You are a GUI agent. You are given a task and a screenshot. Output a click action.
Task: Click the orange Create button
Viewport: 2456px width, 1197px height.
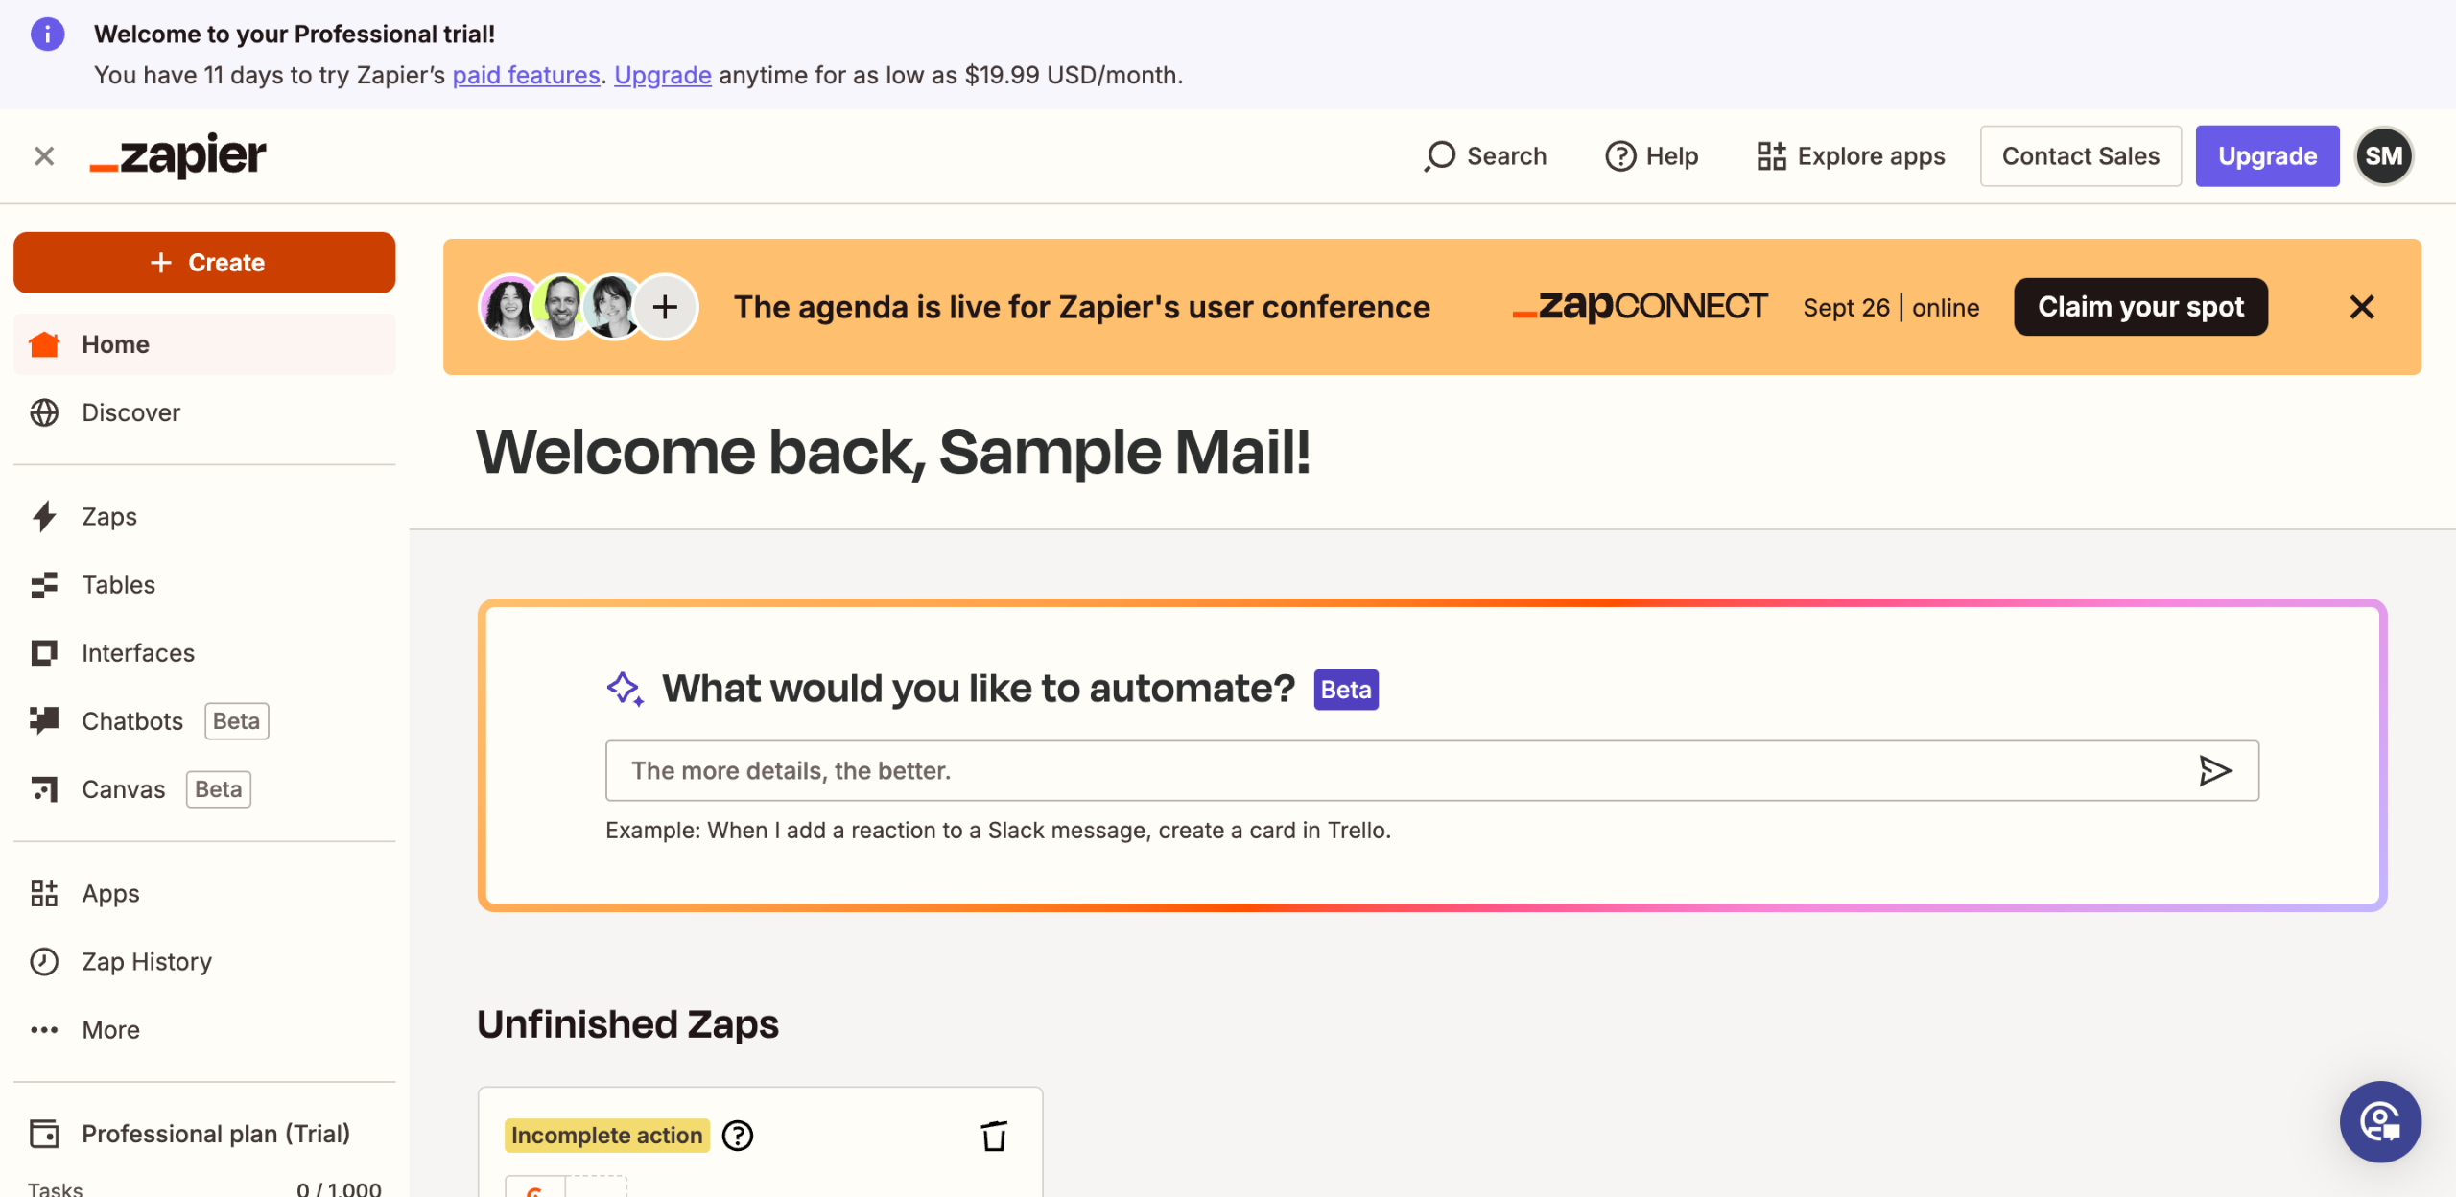(204, 262)
